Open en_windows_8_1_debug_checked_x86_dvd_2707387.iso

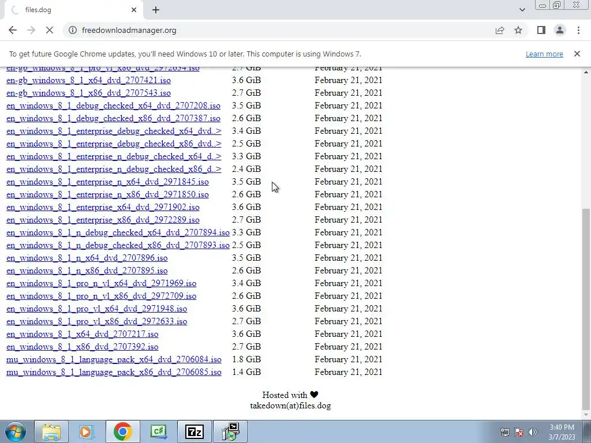(x=114, y=118)
